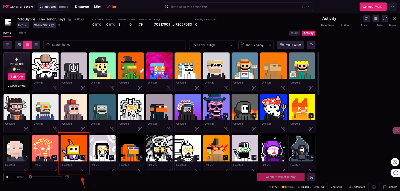Refresh the items list

click(x=311, y=45)
